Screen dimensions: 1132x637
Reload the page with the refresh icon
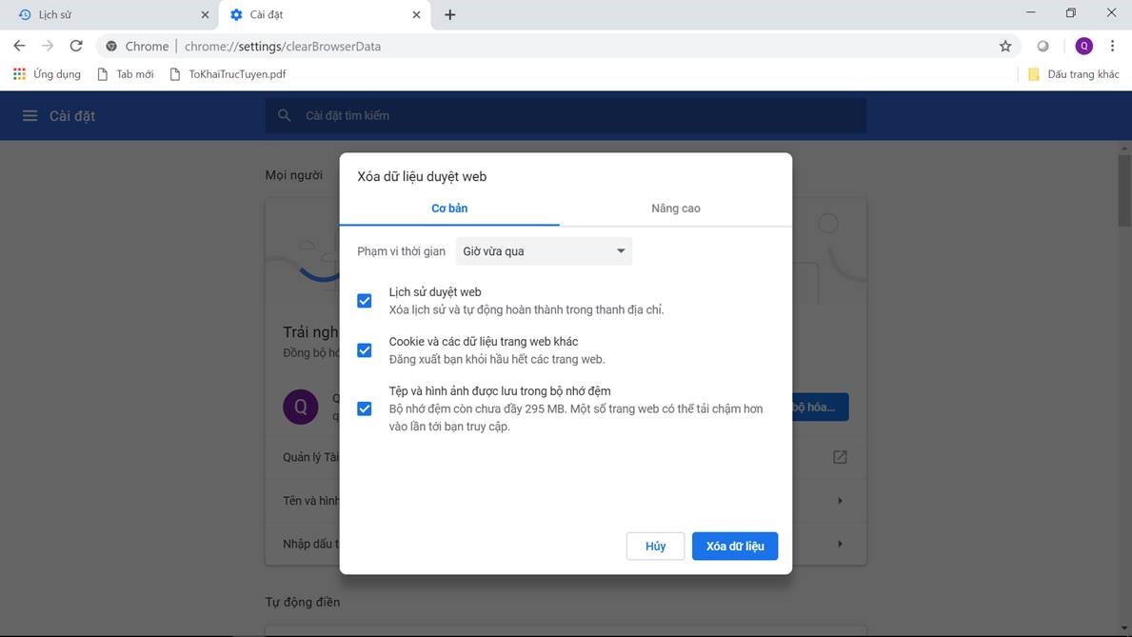pos(76,46)
